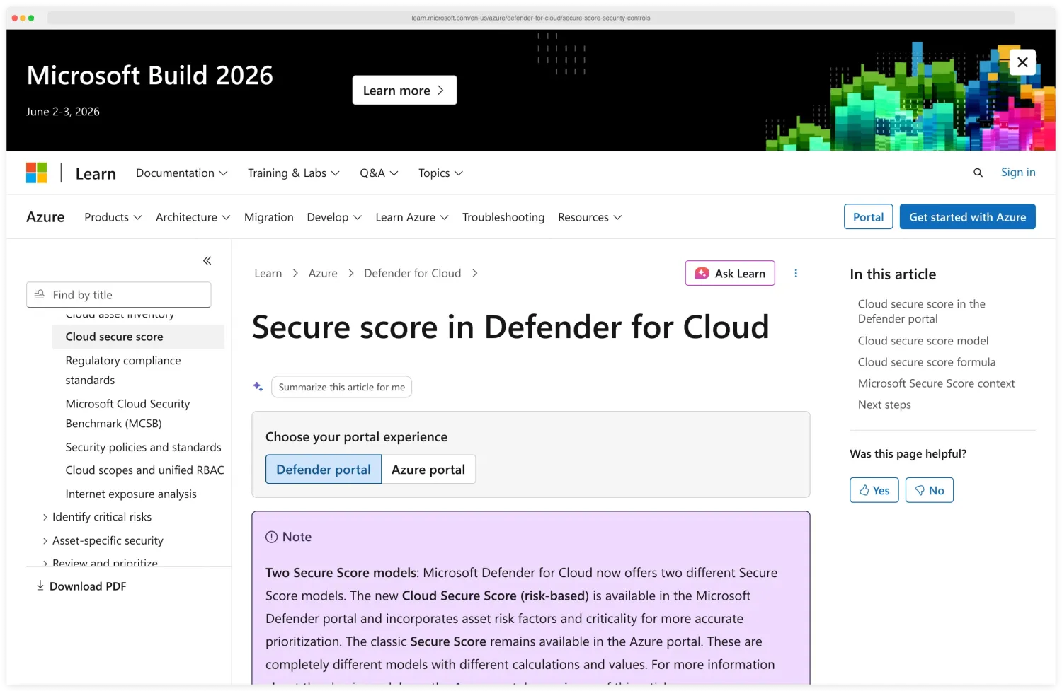The width and height of the screenshot is (1062, 691).
Task: Jump to Cloud secure score in Defender portal
Action: [x=922, y=311]
